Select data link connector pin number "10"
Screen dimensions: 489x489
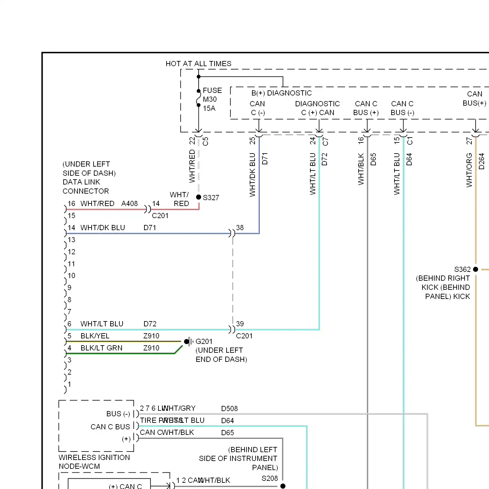(x=71, y=275)
